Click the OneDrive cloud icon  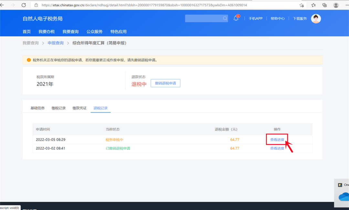(344, 197)
